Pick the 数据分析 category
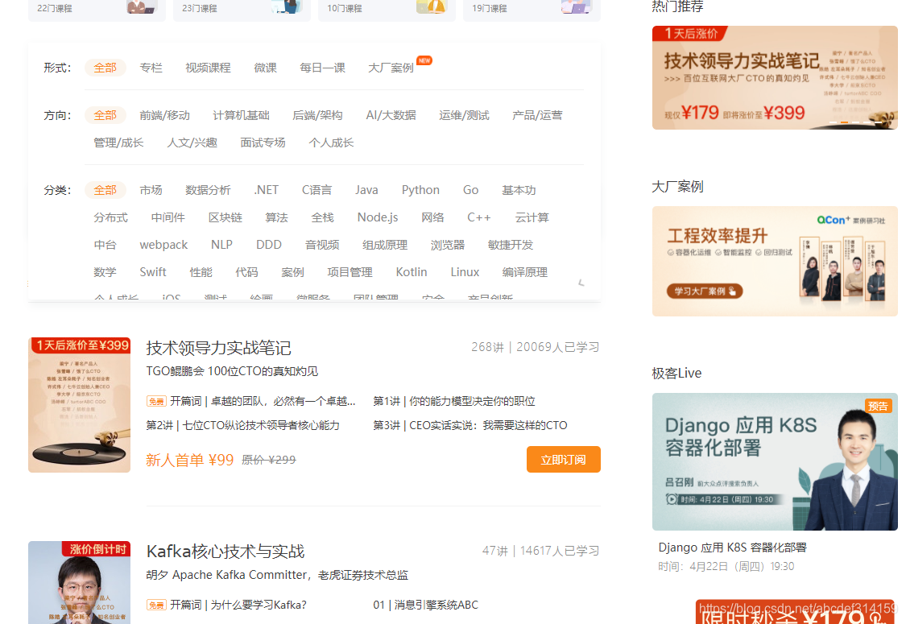This screenshot has width=906, height=624. click(x=208, y=190)
